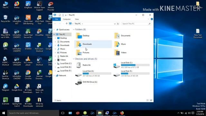Open ASUS Flash Tool desktop icon
Image resolution: width=206 pixels, height=116 pixels.
click(x=39, y=20)
